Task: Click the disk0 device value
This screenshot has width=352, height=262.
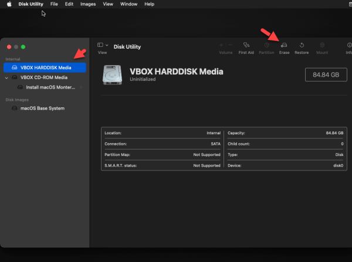Action: 338,165
